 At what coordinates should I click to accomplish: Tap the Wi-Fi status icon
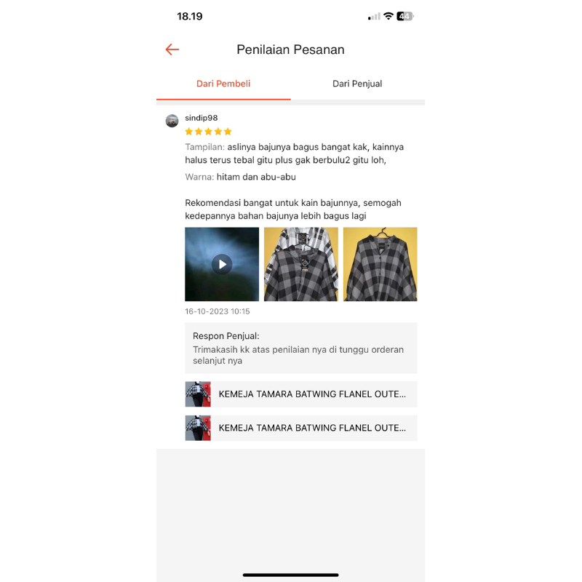388,16
